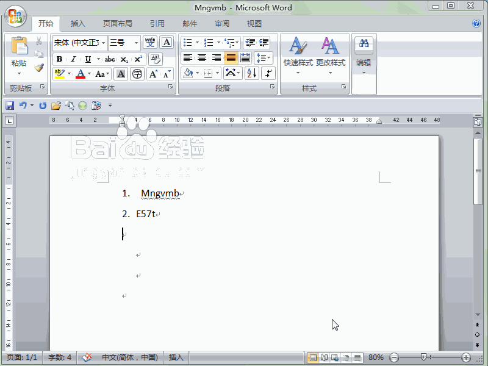The height and width of the screenshot is (366, 488).
Task: Click Decrease Indent icon
Action: click(x=250, y=42)
